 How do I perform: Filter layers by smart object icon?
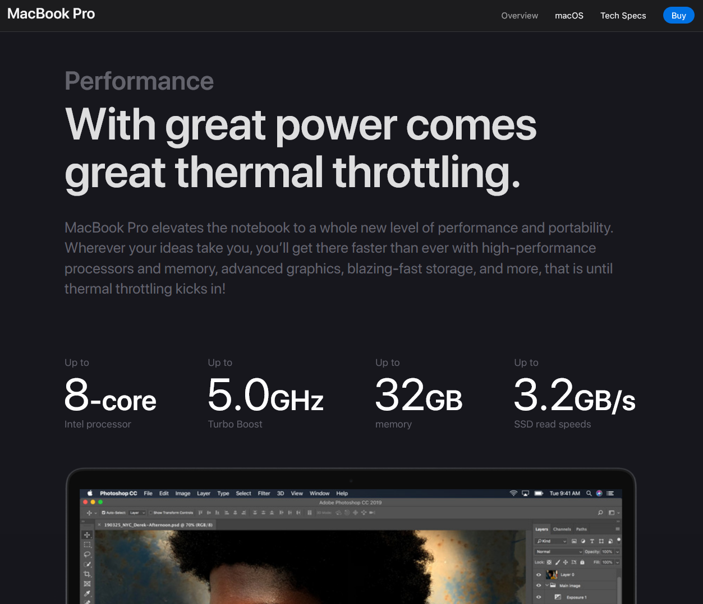click(610, 541)
